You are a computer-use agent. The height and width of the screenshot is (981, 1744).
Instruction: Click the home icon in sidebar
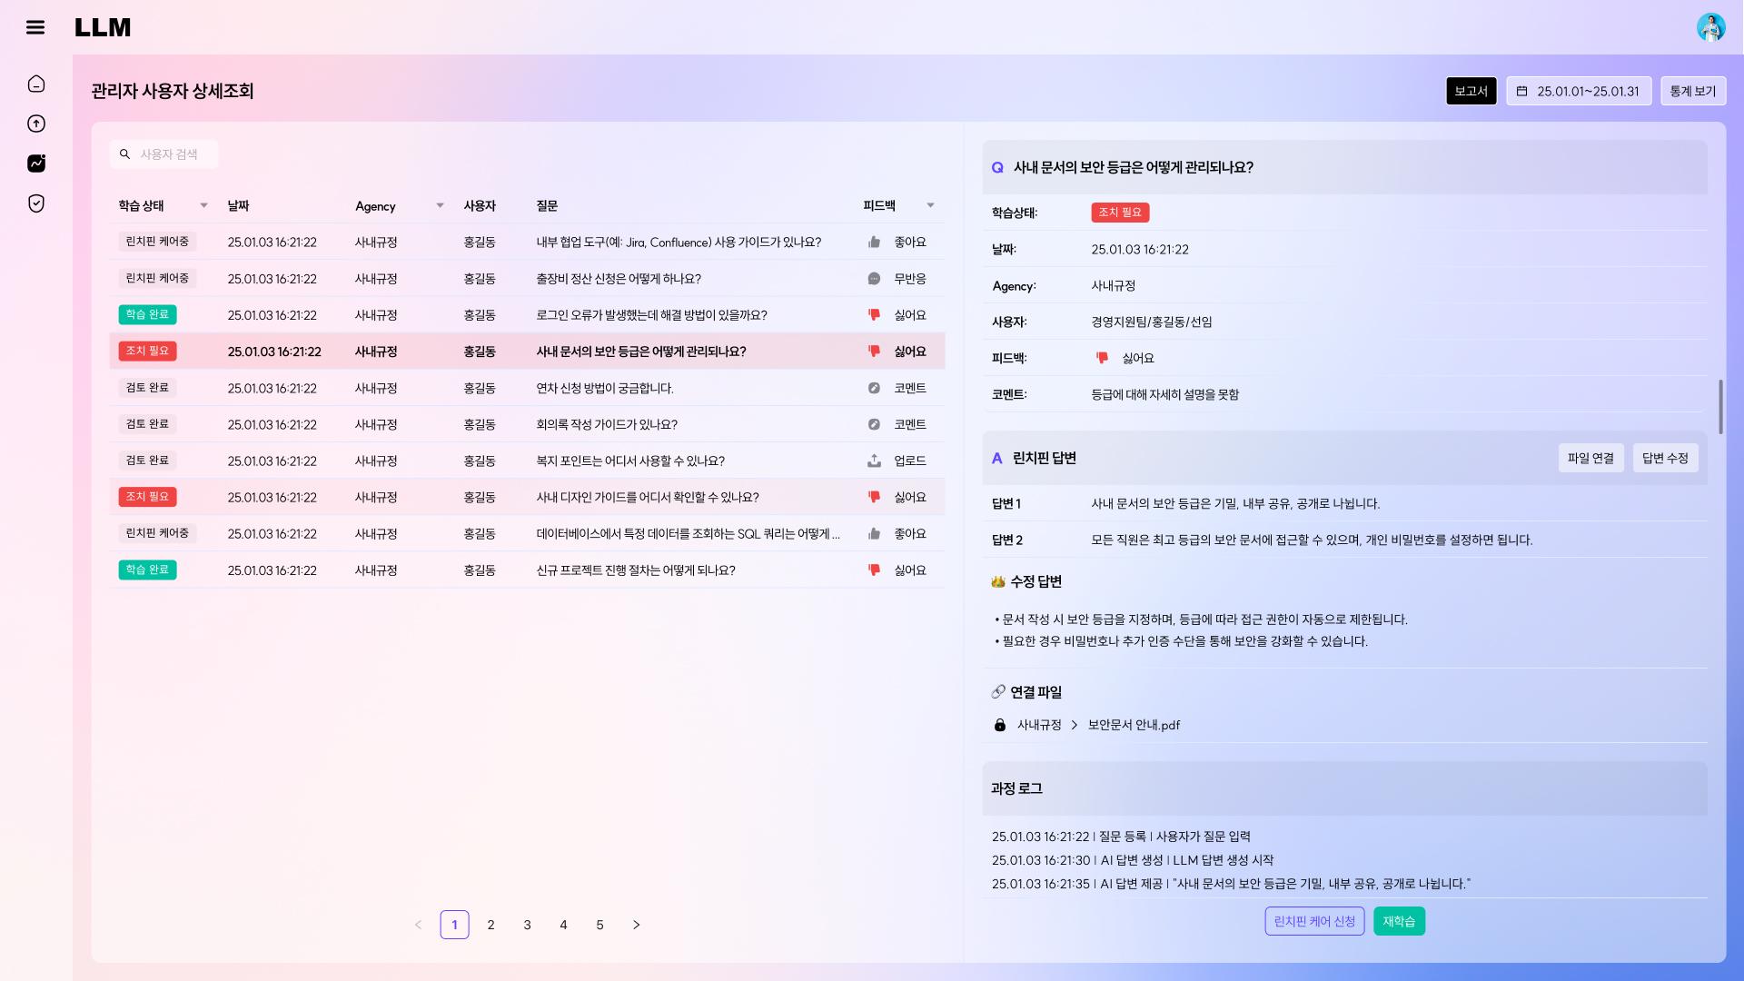coord(36,84)
